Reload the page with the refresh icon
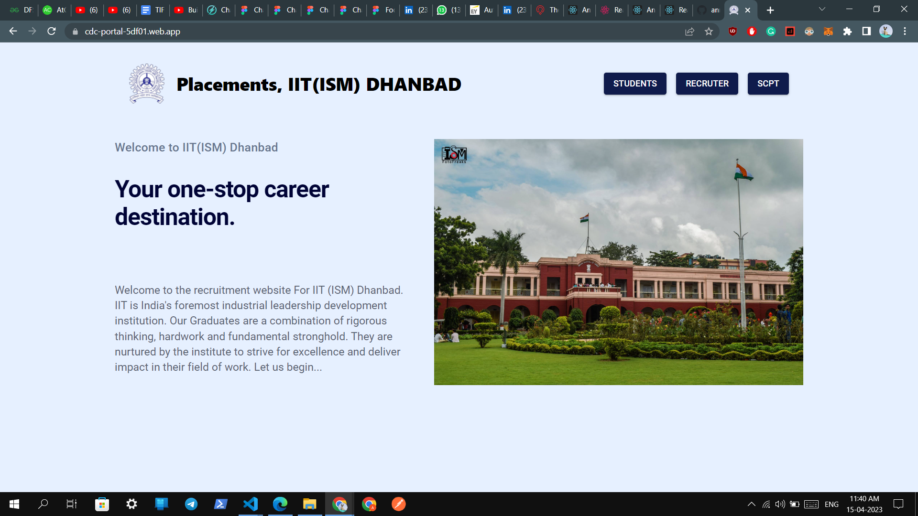This screenshot has height=516, width=918. coord(52,32)
